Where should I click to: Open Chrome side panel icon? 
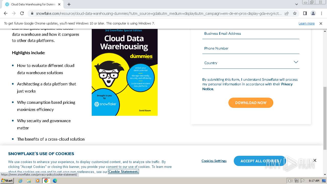click(x=305, y=13)
